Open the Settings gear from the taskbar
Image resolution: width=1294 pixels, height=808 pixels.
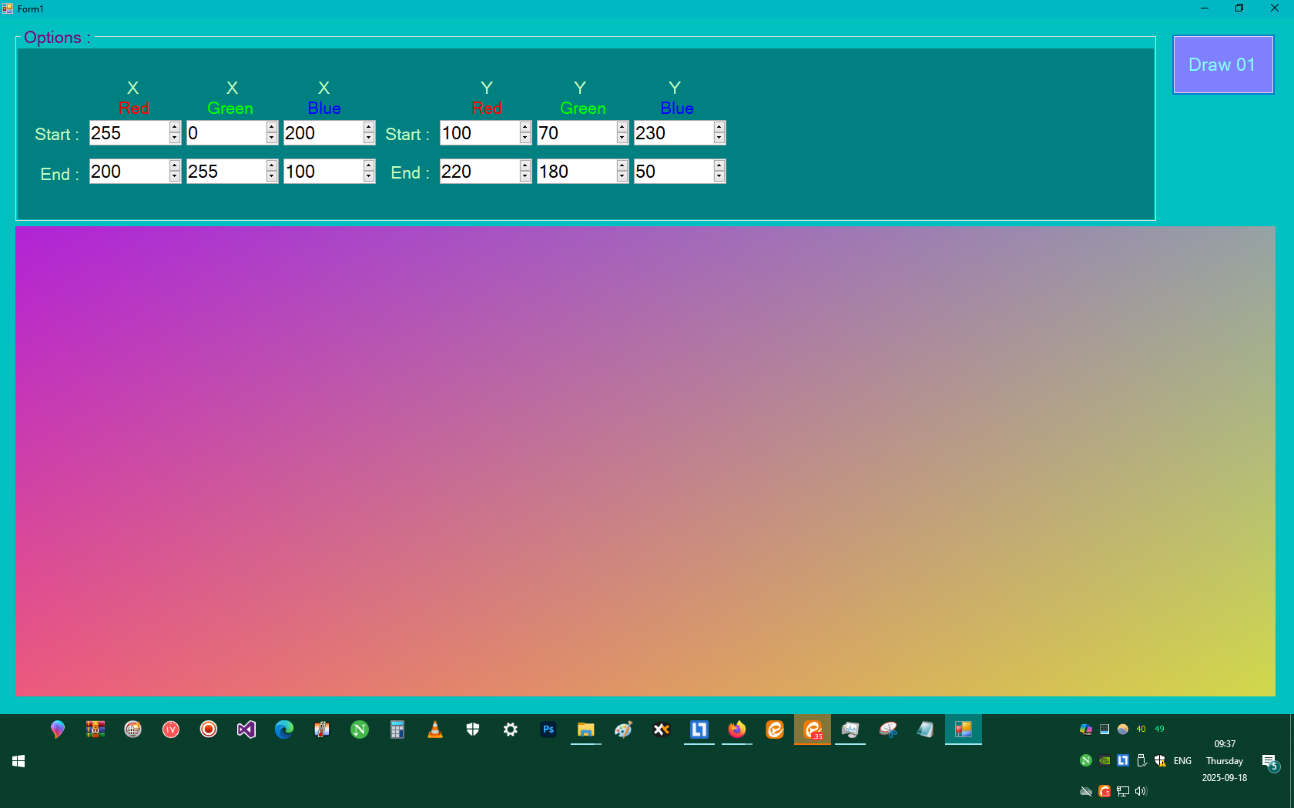point(510,730)
